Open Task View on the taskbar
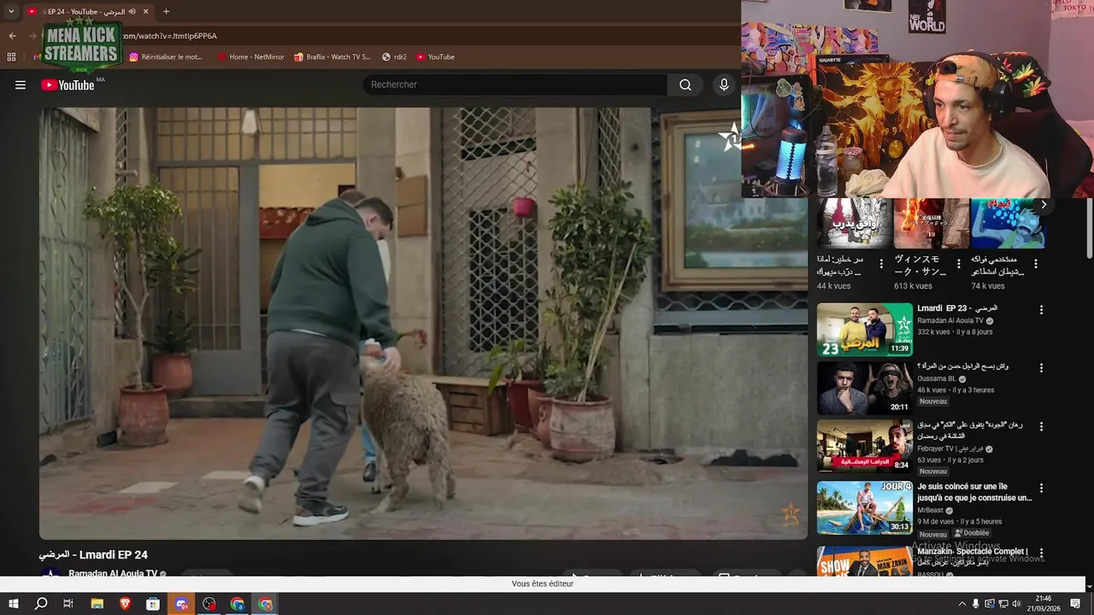The height and width of the screenshot is (615, 1094). click(x=68, y=604)
